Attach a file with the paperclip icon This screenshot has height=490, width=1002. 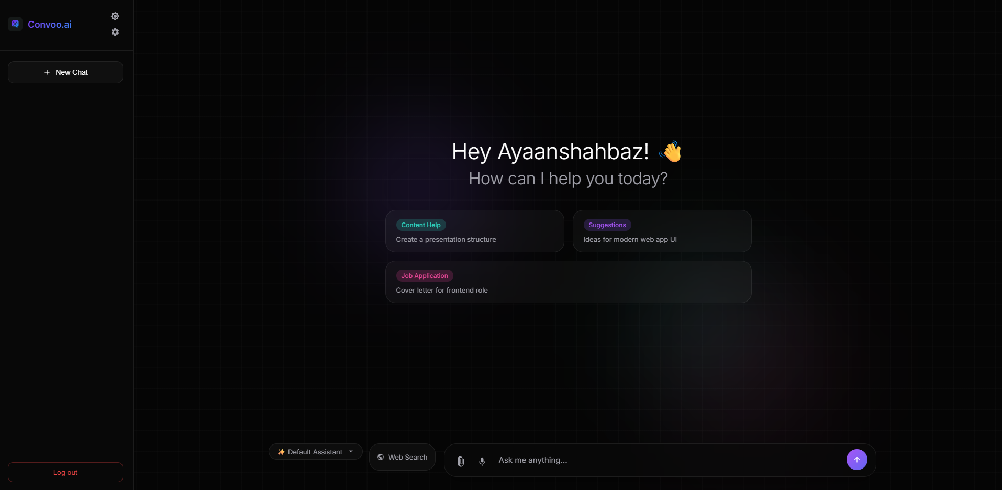point(461,461)
